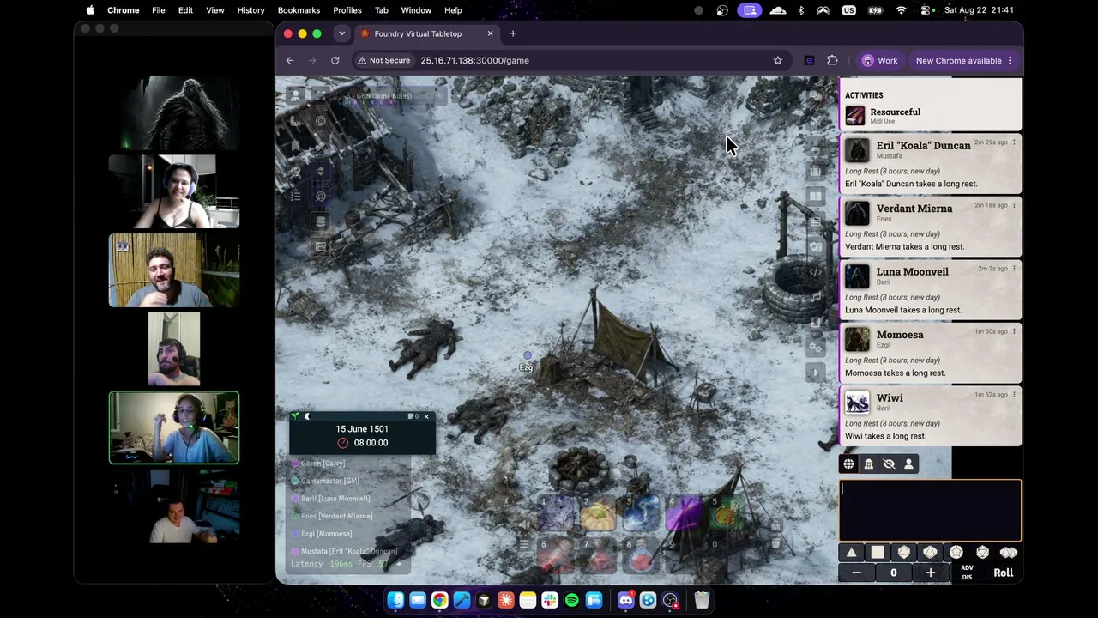This screenshot has height=618, width=1098.
Task: Open the Bookmarks menu
Action: pyautogui.click(x=299, y=10)
